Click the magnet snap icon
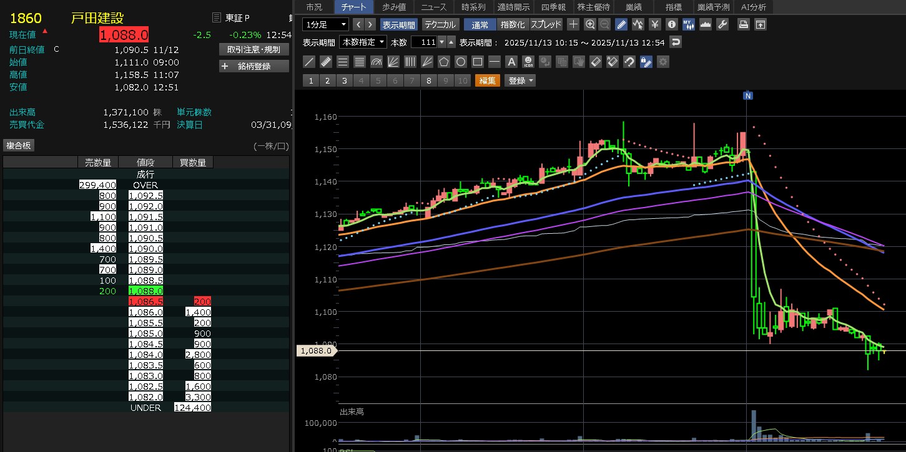Screen dimensions: 906x452 [629, 62]
